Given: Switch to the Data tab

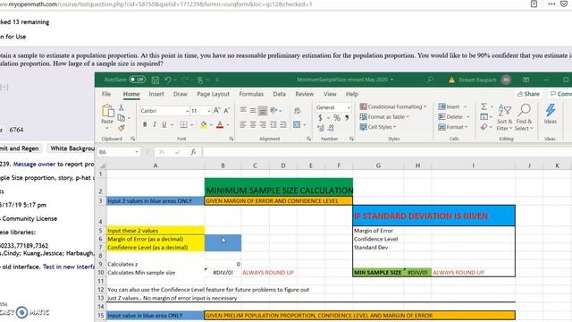Looking at the screenshot, I should [279, 94].
